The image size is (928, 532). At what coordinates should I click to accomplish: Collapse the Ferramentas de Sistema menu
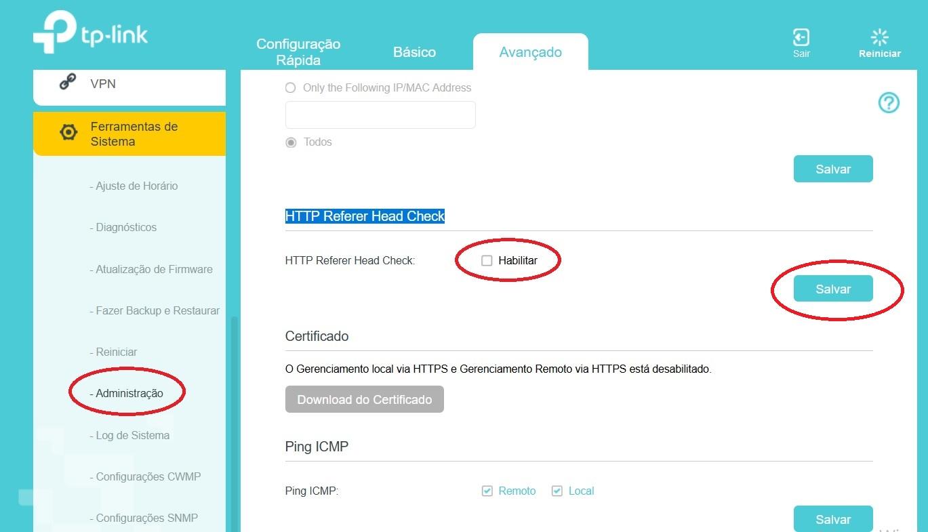129,134
